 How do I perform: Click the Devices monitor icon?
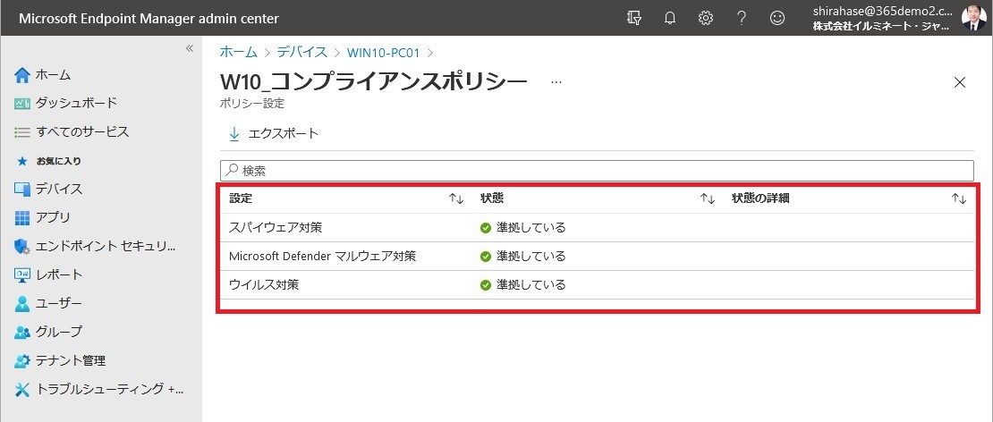[x=22, y=190]
